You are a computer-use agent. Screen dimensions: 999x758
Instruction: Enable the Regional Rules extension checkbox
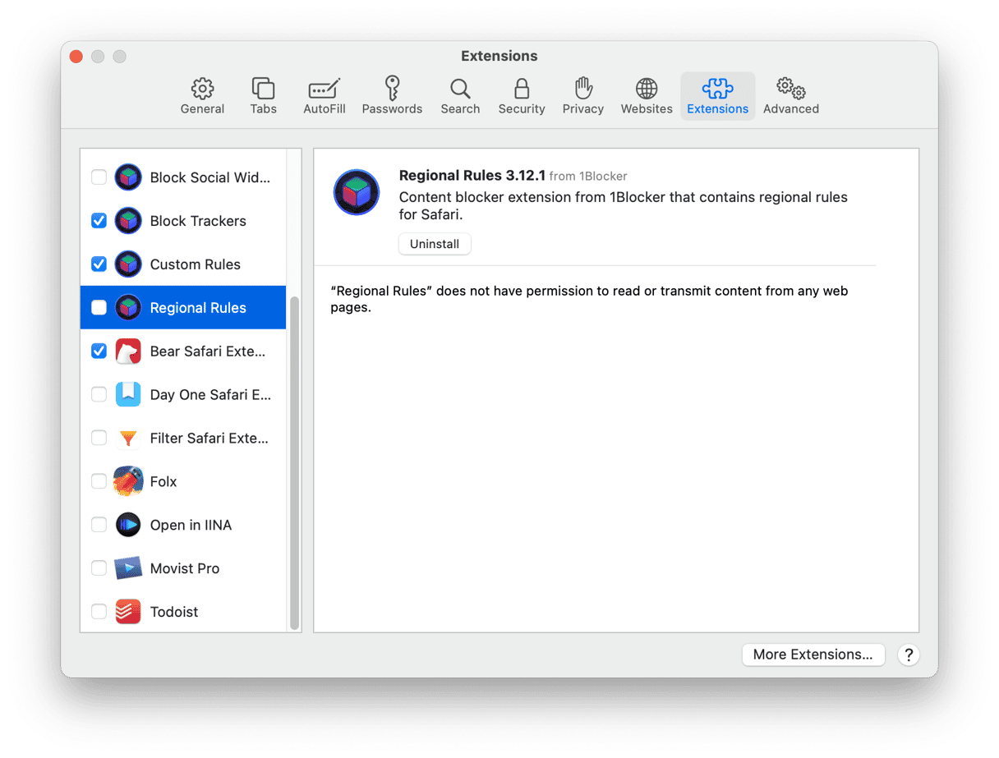(x=99, y=308)
